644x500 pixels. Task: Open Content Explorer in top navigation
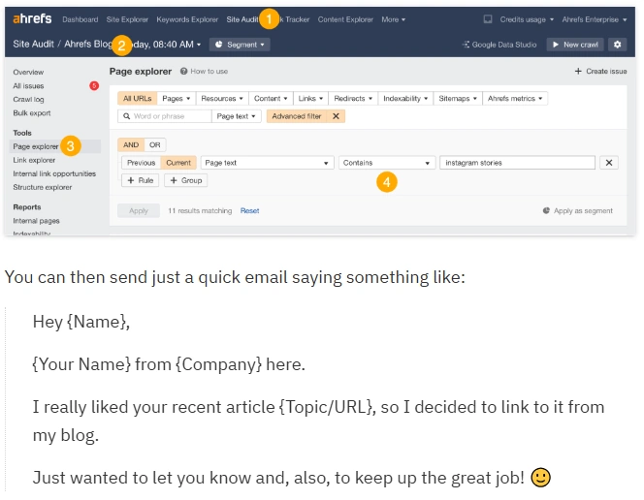coord(345,19)
